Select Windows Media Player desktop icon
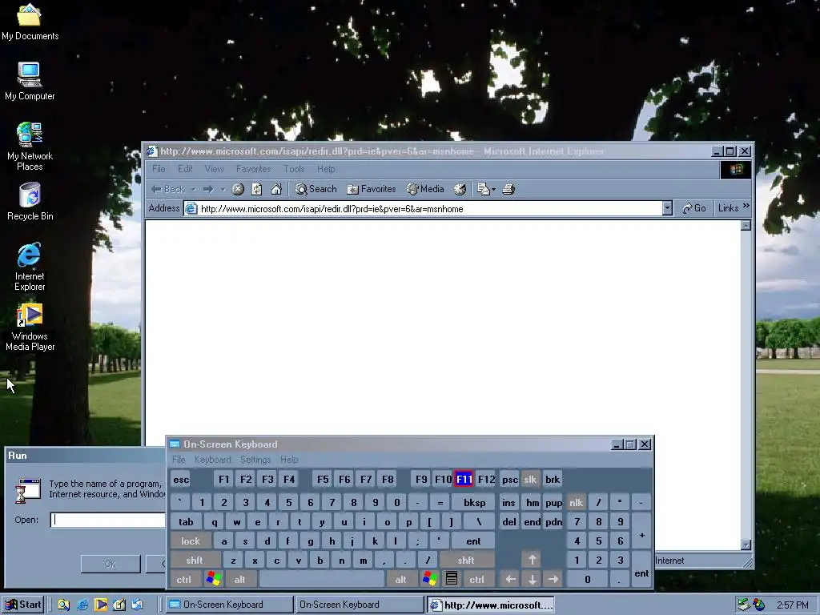Screen dimensions: 820x615 (30, 327)
